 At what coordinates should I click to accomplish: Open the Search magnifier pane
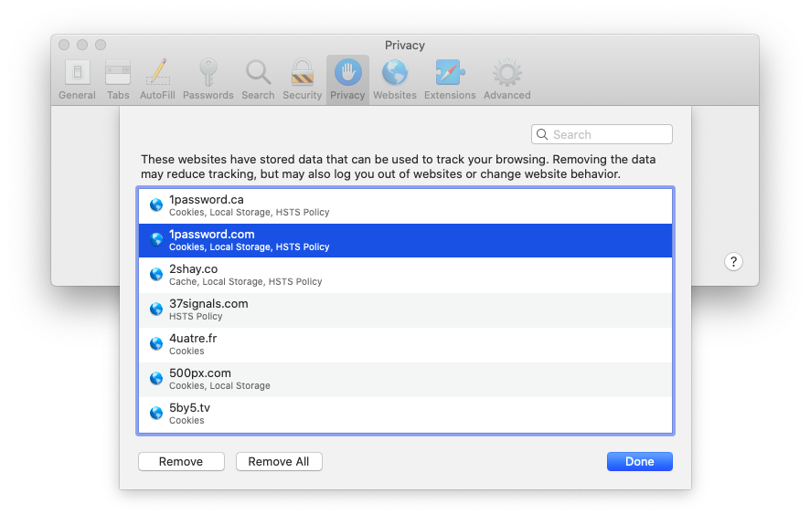point(258,80)
